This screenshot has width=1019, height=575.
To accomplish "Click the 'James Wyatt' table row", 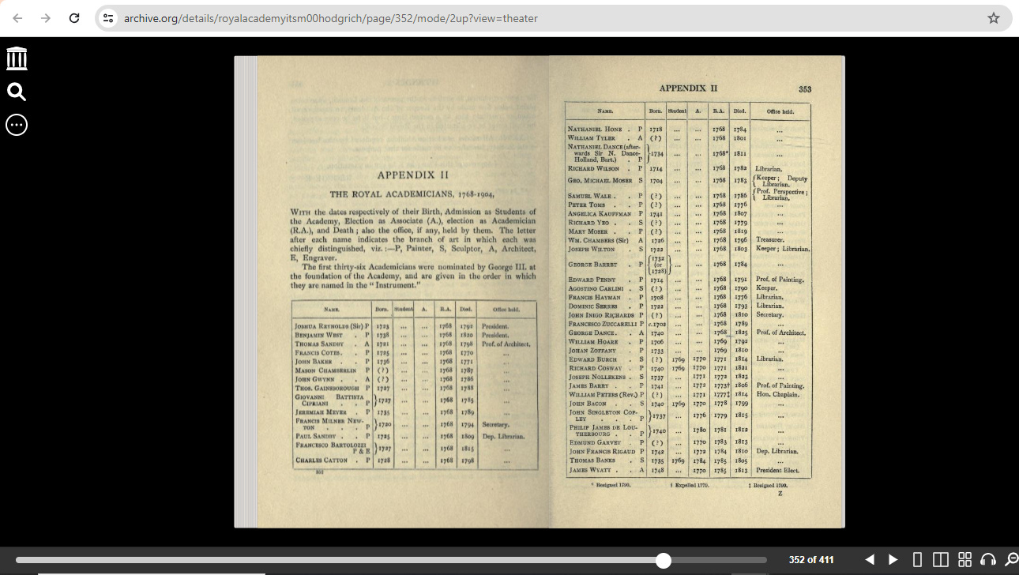I will [x=688, y=470].
